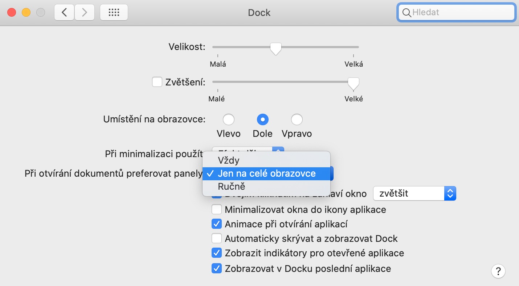The image size is (519, 286).
Task: Uncheck Zobrazovat v Docku poslední aplikace
Action: (x=217, y=269)
